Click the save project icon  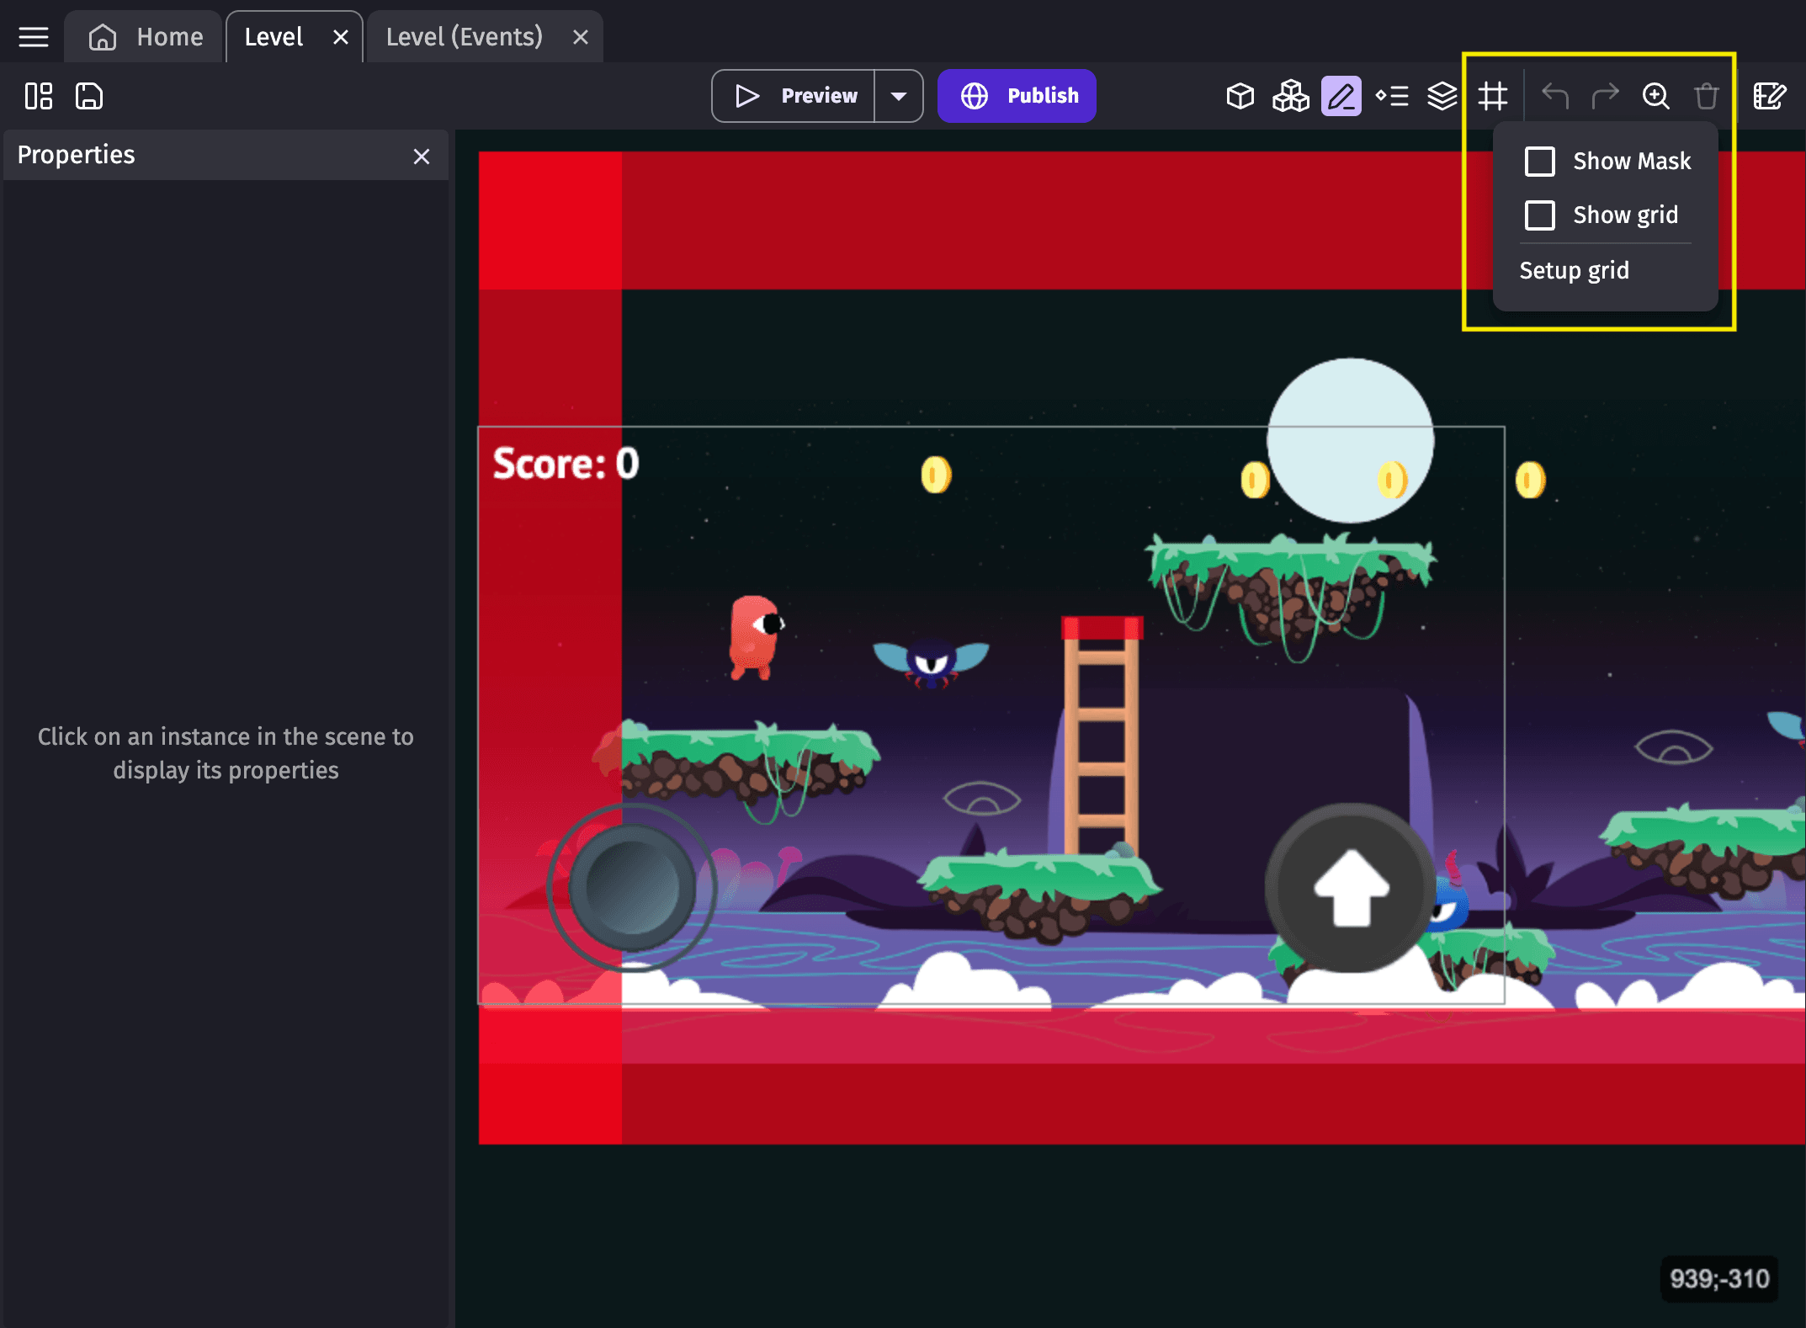coord(89,96)
